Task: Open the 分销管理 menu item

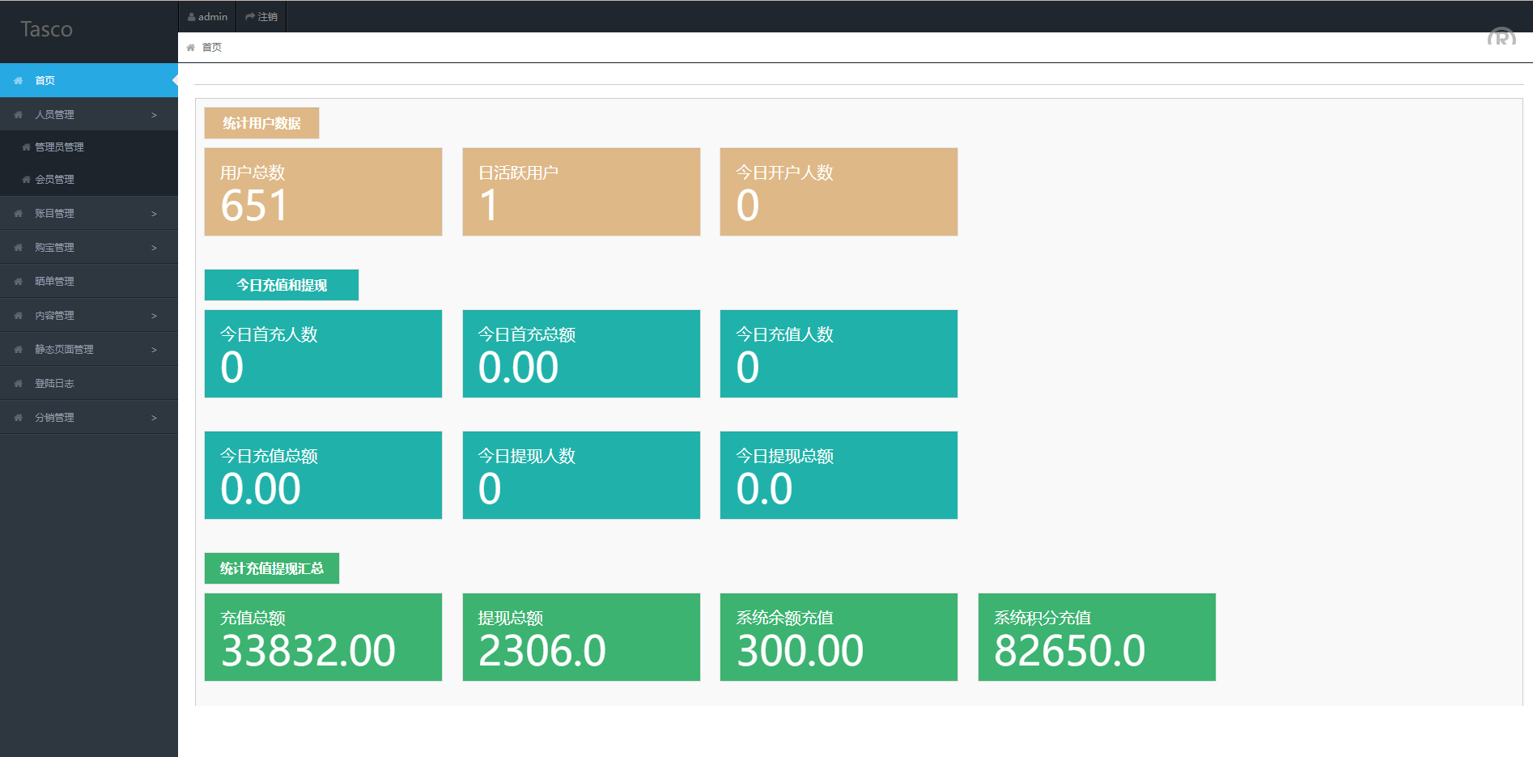Action: point(54,418)
